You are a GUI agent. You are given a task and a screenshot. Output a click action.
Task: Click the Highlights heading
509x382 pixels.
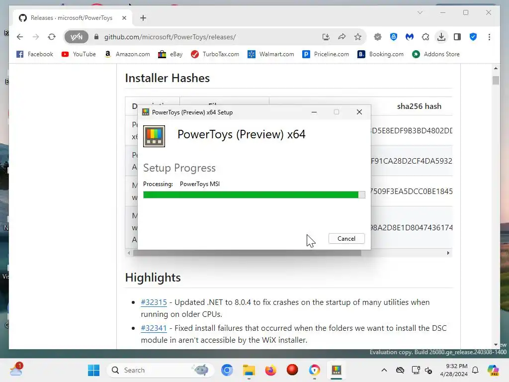(x=153, y=278)
